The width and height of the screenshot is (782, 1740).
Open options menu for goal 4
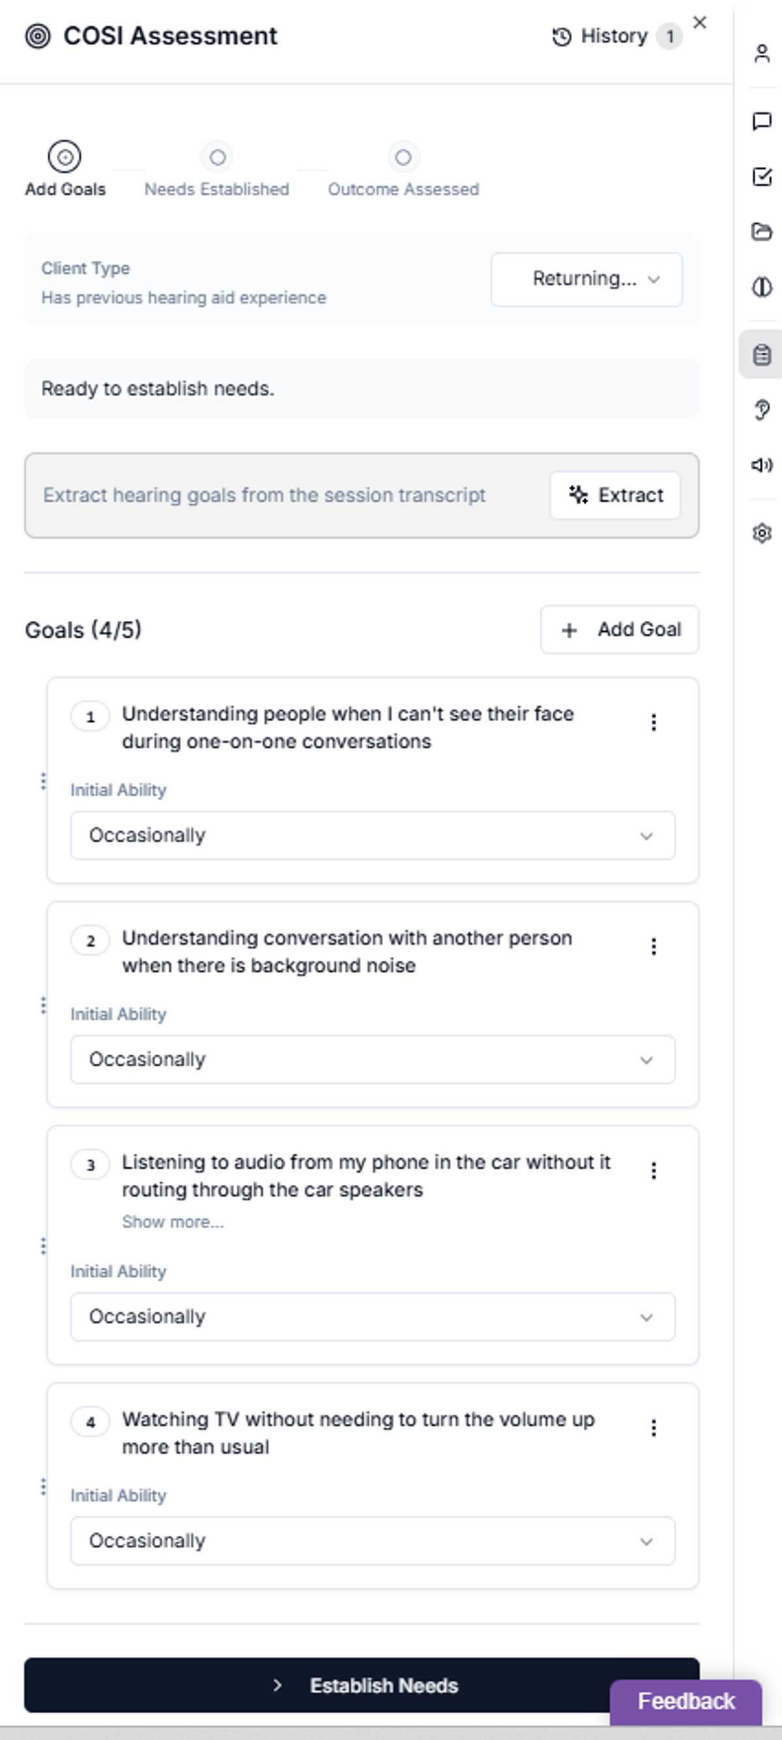click(x=653, y=1427)
